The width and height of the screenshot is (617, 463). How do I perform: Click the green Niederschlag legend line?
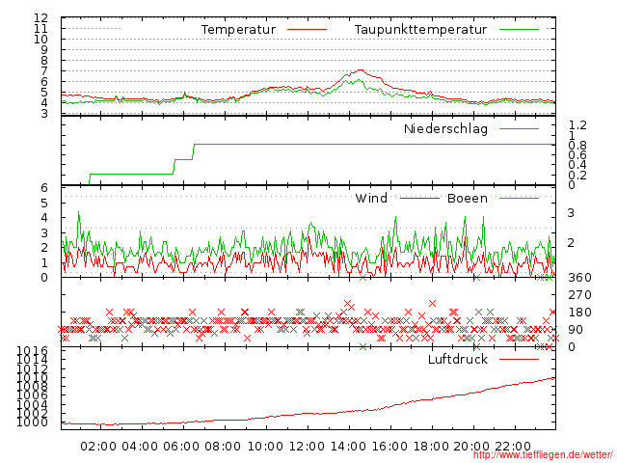click(x=519, y=128)
